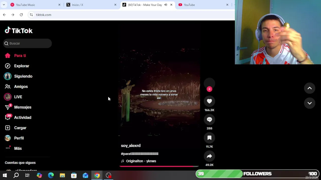Close the TikTok tab
Screen dimensions: 321x180
pos(171,5)
